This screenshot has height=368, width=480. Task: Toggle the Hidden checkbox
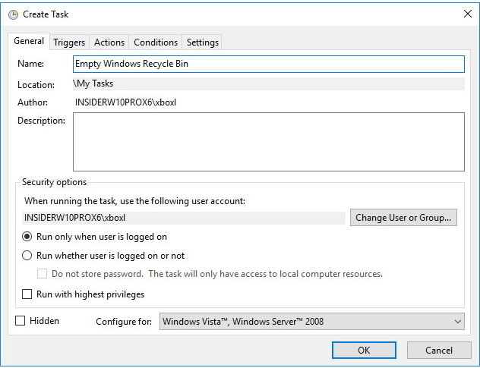click(x=21, y=321)
